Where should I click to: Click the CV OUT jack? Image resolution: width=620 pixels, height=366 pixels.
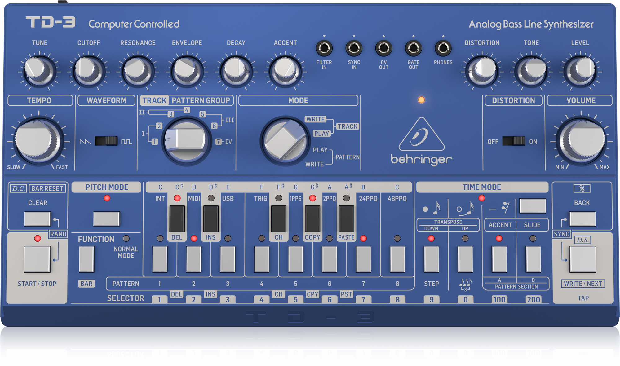383,48
